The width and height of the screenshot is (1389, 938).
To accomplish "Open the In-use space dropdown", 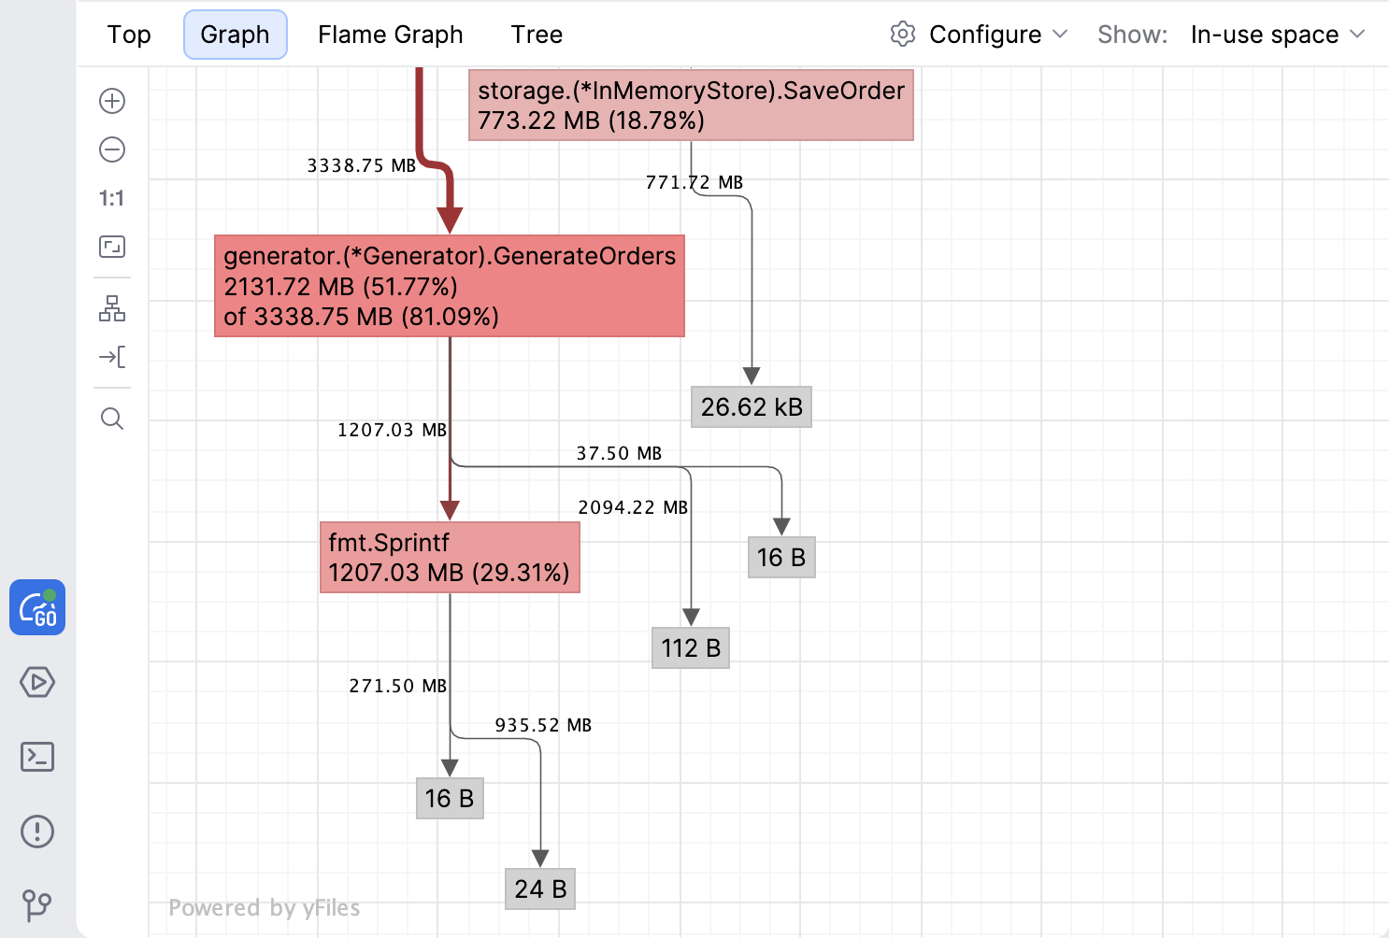I will [1278, 35].
